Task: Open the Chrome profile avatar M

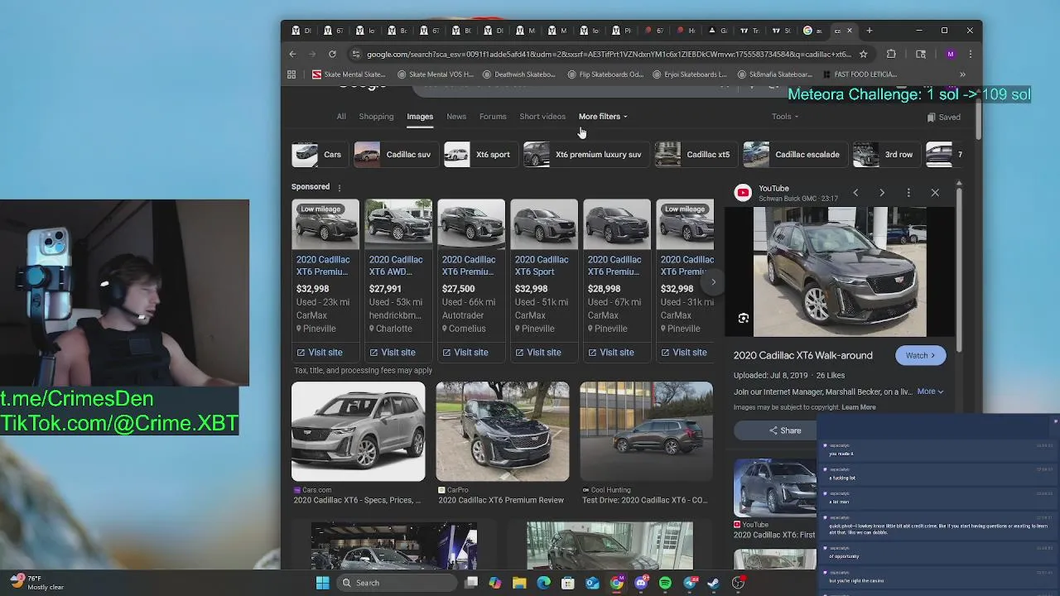Action: click(x=950, y=54)
